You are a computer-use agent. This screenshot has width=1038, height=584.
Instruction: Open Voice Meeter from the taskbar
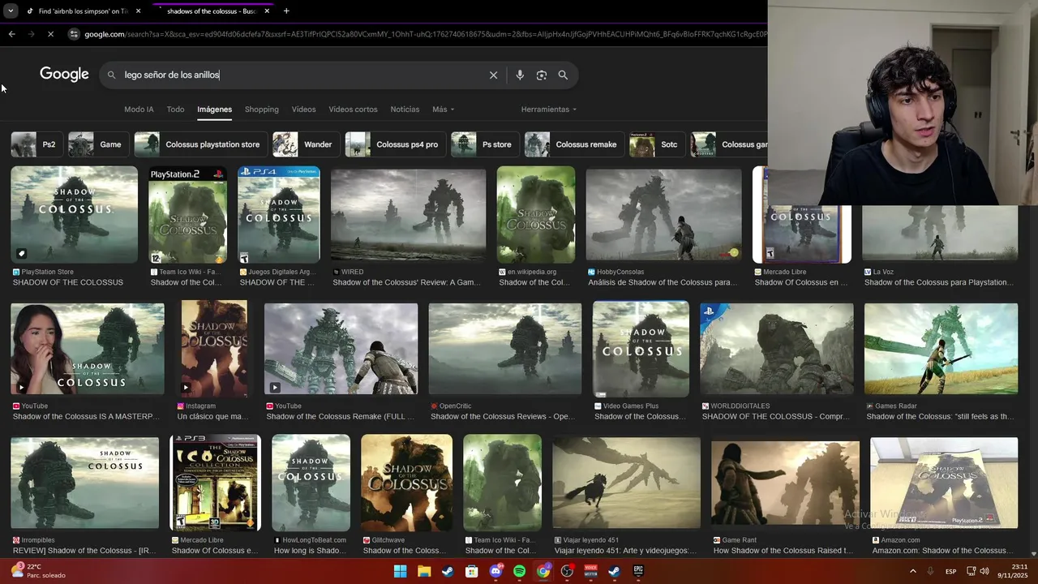point(591,571)
